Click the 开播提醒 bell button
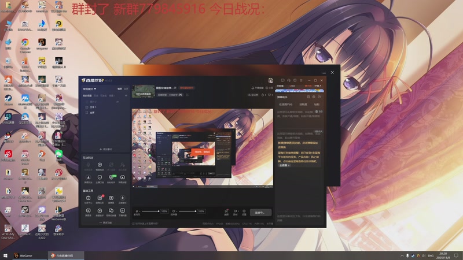Screen dimensions: 463x260 (x=257, y=88)
